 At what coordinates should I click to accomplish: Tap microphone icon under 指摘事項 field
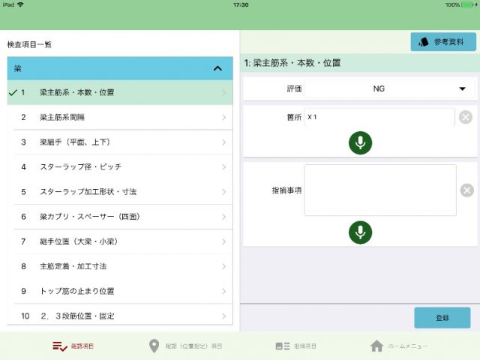tap(360, 232)
